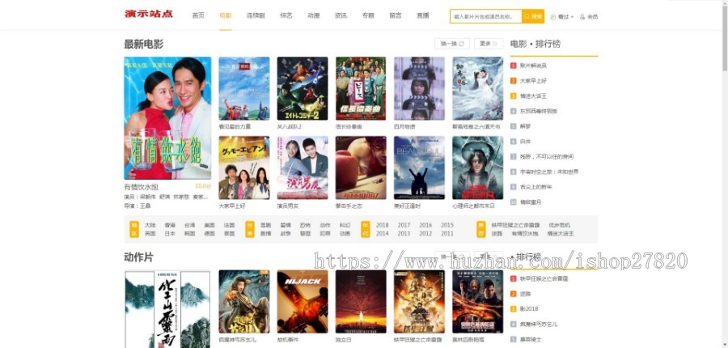The height and width of the screenshot is (348, 728).
Task: Click recommended 优步危机 link
Action: coord(559,225)
